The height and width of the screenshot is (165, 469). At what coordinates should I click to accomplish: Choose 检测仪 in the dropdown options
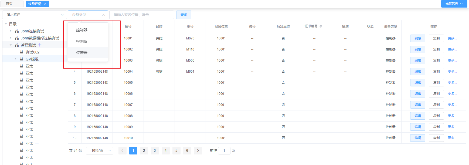(82, 41)
